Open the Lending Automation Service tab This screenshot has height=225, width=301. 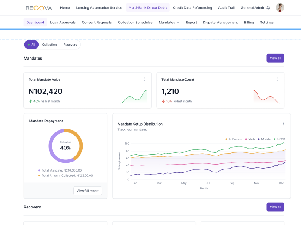(x=99, y=8)
